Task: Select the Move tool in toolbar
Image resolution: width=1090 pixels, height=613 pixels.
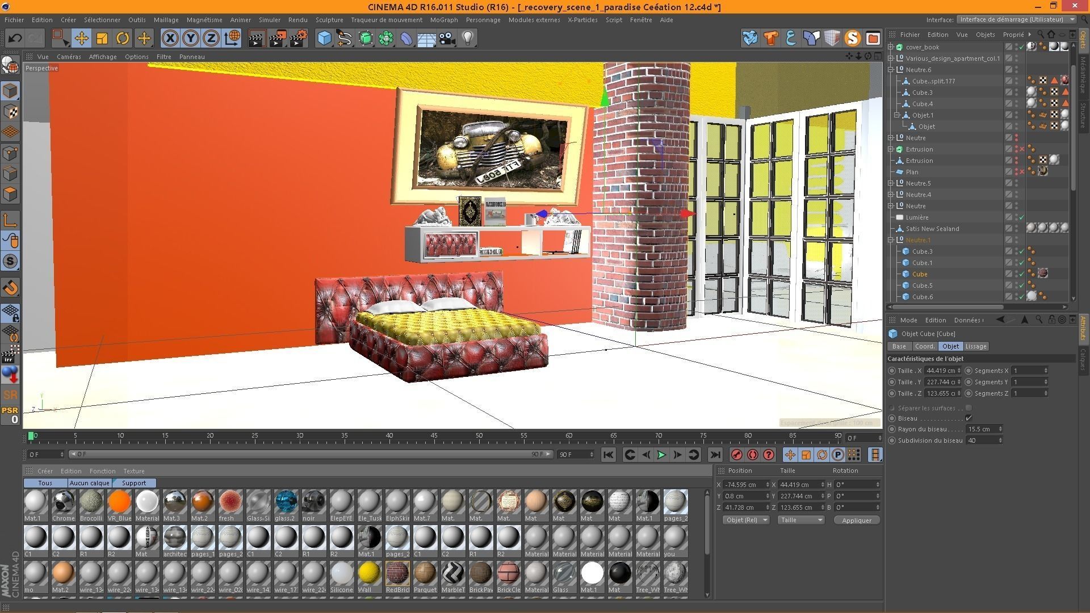Action: tap(81, 39)
